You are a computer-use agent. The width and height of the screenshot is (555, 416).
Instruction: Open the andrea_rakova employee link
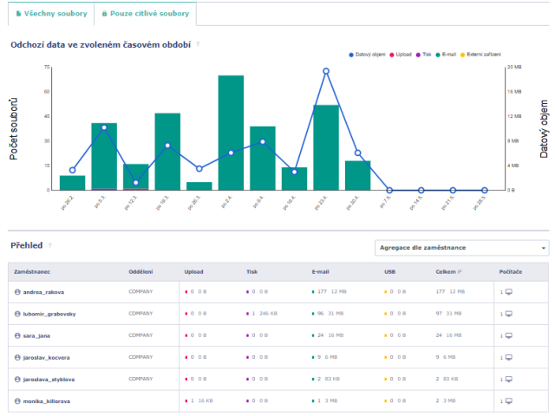point(43,292)
